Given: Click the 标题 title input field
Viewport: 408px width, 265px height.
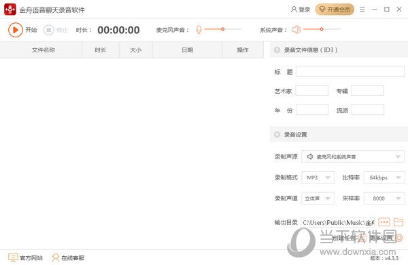Looking at the screenshot, I should click(x=350, y=71).
